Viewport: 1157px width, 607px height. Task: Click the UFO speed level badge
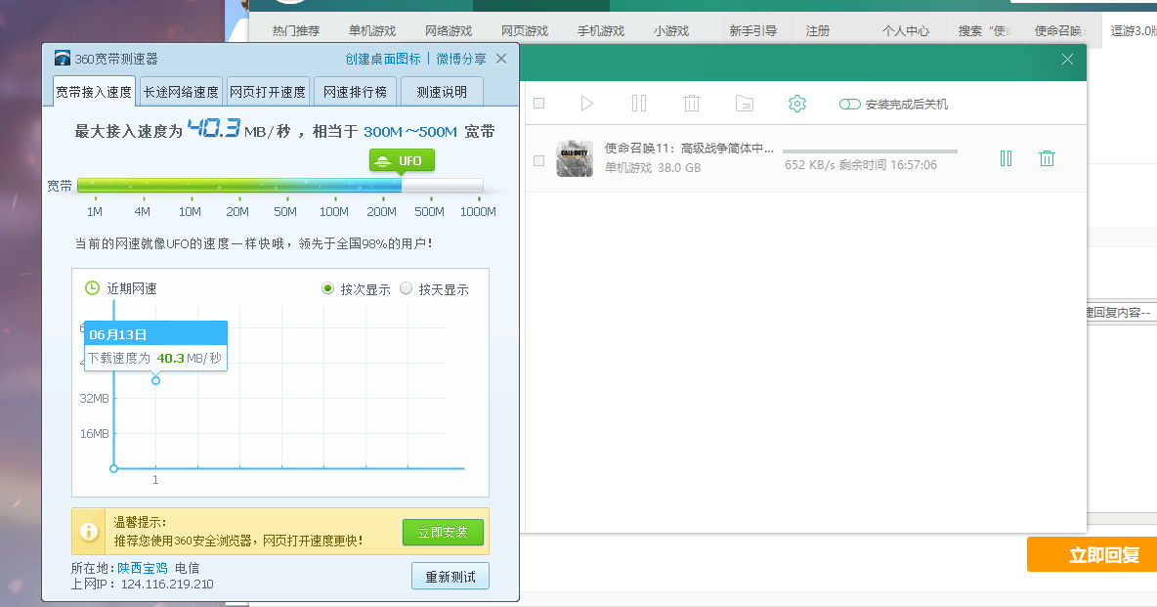click(402, 161)
